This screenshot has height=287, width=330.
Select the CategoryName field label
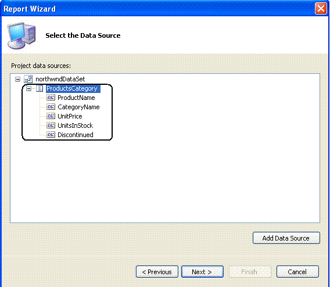[78, 107]
